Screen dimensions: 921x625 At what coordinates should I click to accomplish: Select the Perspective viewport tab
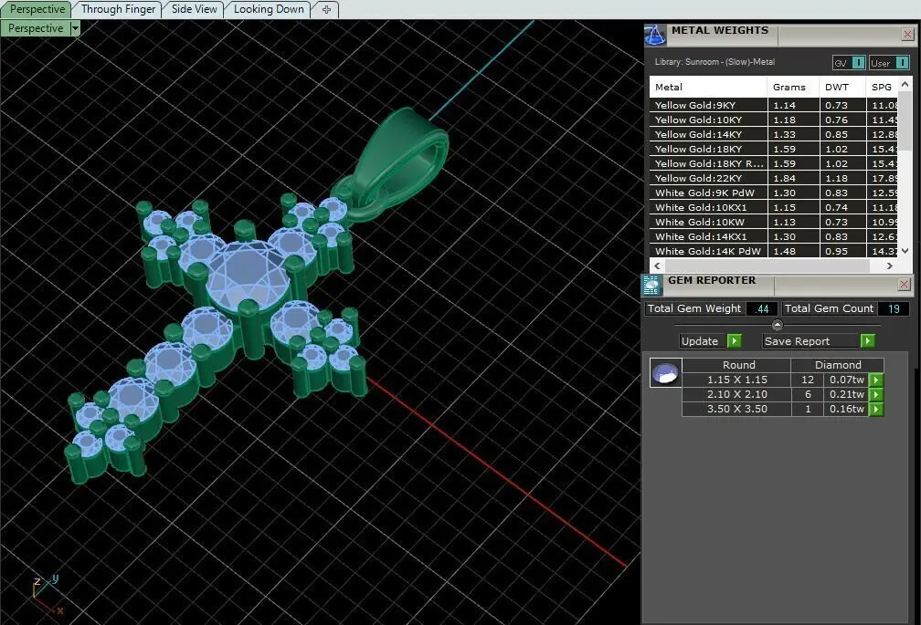coord(37,9)
